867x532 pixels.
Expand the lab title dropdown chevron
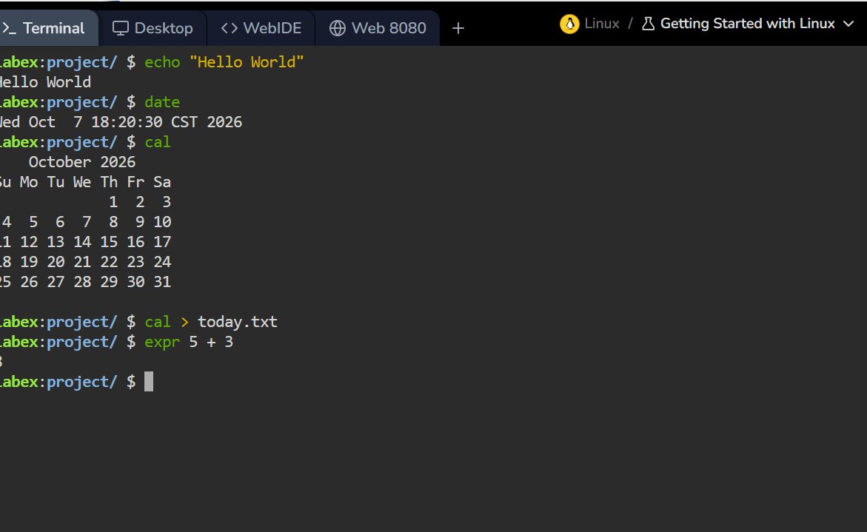point(848,24)
